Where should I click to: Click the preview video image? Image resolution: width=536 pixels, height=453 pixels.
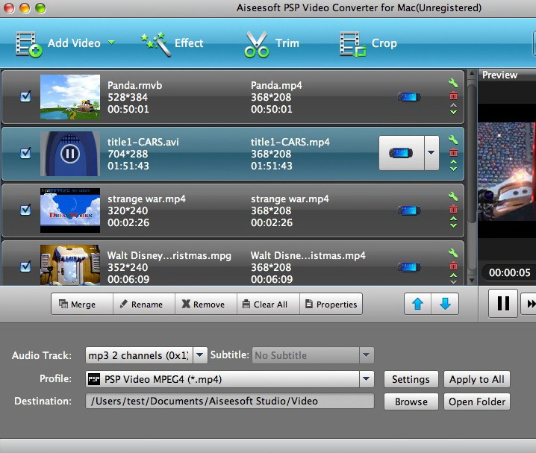(x=507, y=172)
